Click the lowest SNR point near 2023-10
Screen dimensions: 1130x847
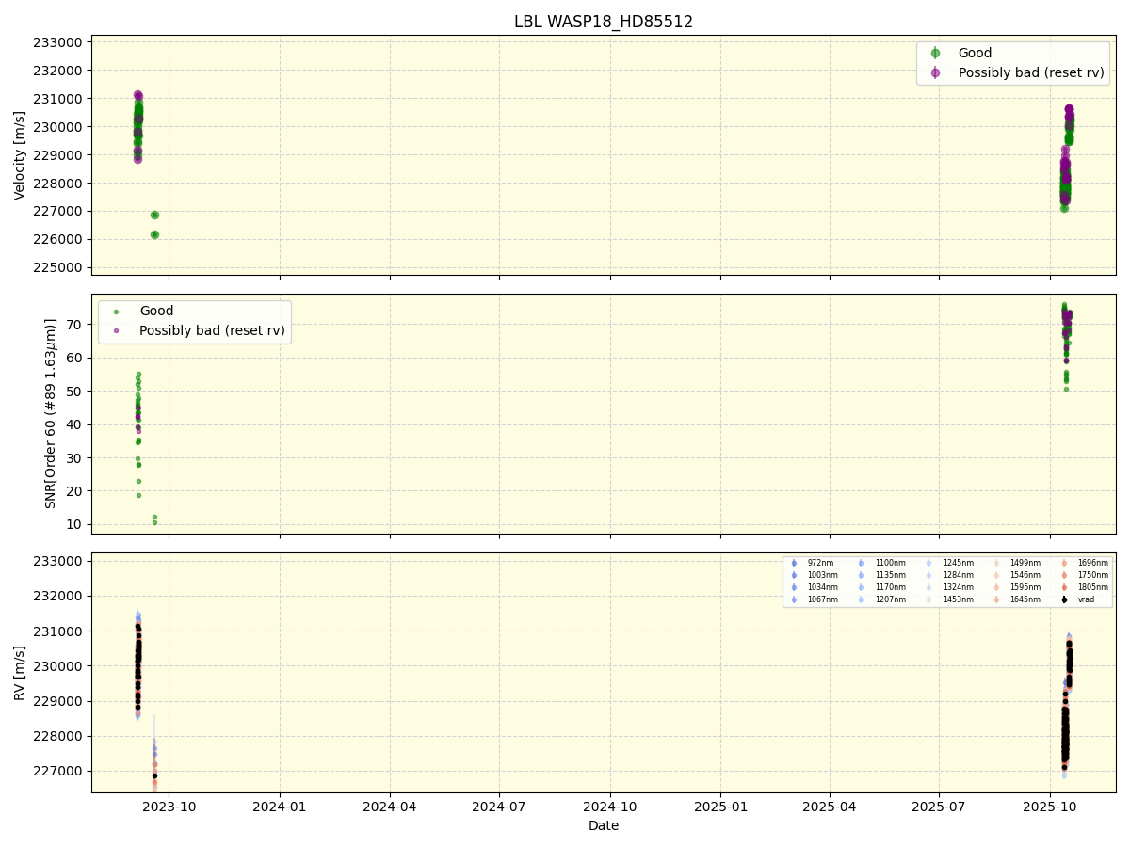pos(154,522)
